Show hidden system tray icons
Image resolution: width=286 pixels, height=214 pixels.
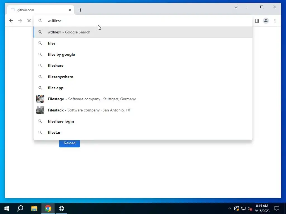pos(230,208)
